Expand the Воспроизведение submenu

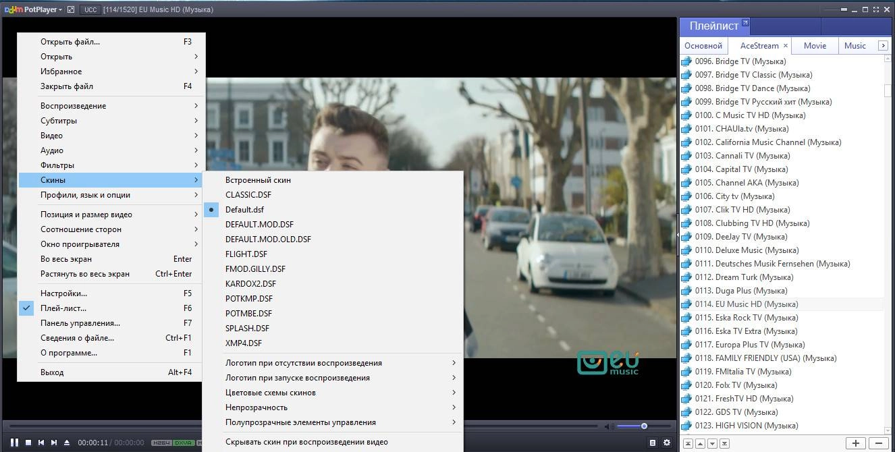(x=110, y=106)
